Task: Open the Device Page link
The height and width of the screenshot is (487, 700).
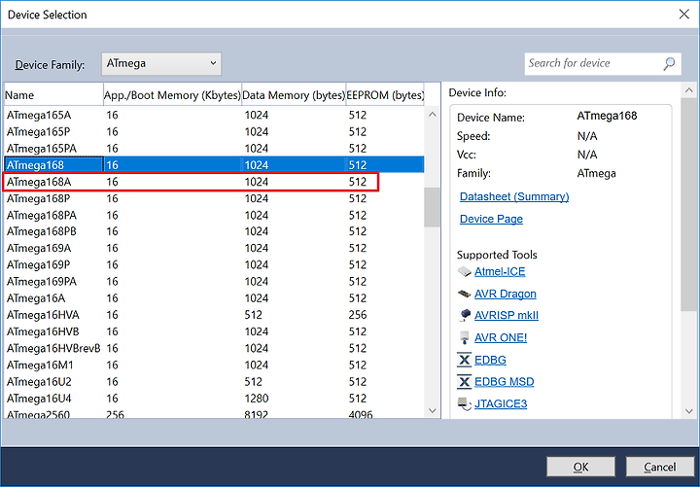Action: 491,219
